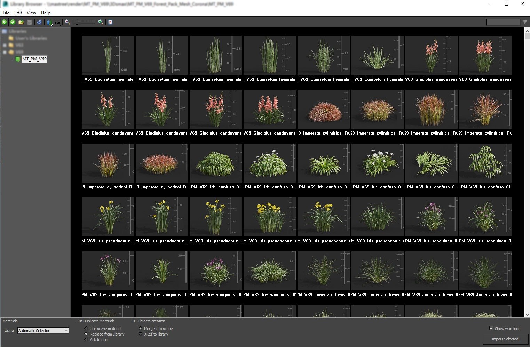This screenshot has width=530, height=347.
Task: Click the filter funnel icon beside search
Action: tap(525, 22)
